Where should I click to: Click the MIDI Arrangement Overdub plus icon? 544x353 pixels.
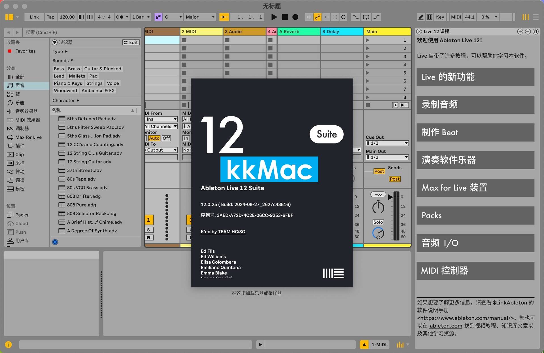309,17
